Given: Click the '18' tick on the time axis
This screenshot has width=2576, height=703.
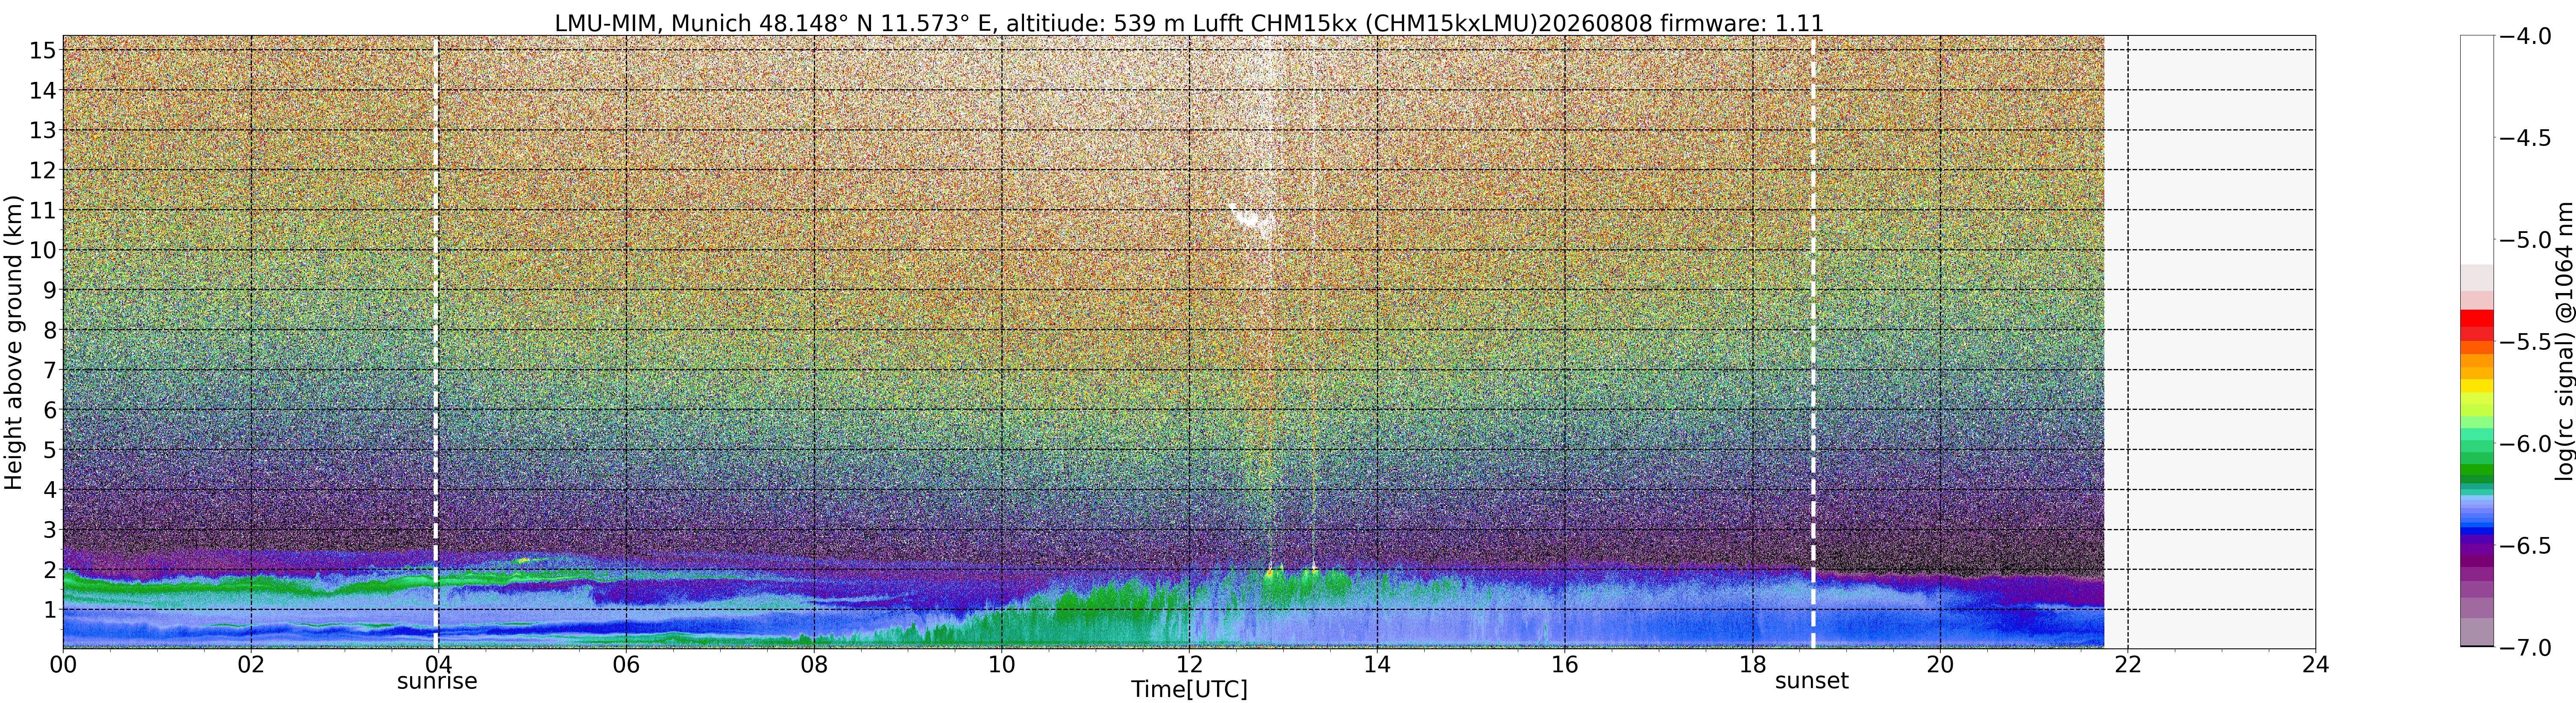Looking at the screenshot, I should pos(1752,664).
